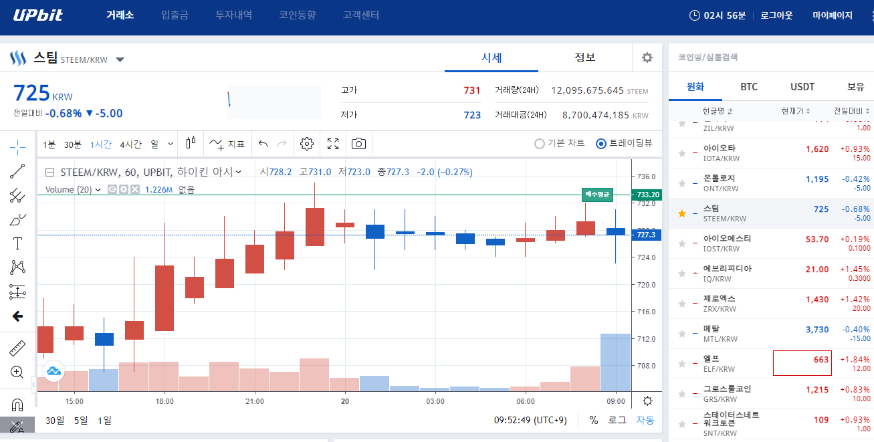Switch to the 시세 tab
This screenshot has height=442, width=874.
[491, 58]
